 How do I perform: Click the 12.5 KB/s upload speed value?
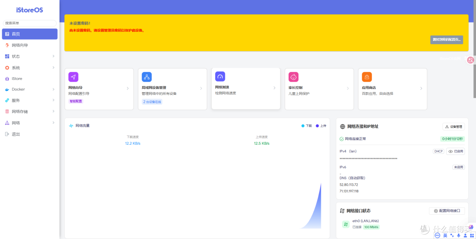262,143
